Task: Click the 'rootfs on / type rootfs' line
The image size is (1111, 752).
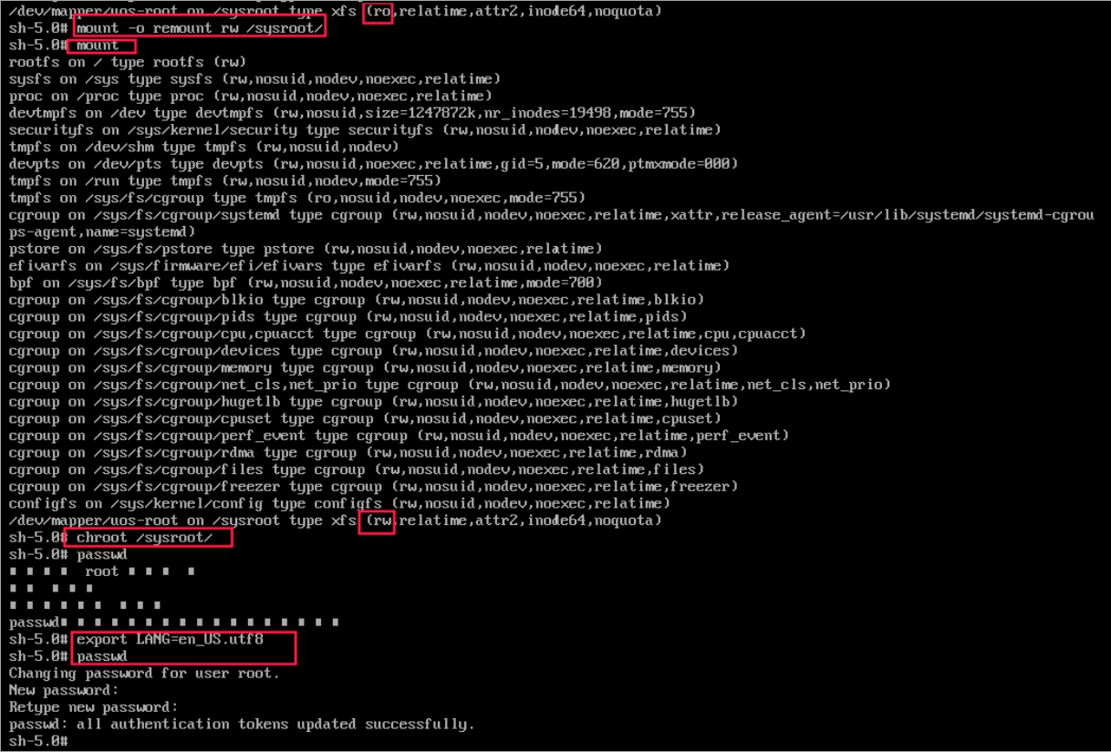Action: [128, 63]
